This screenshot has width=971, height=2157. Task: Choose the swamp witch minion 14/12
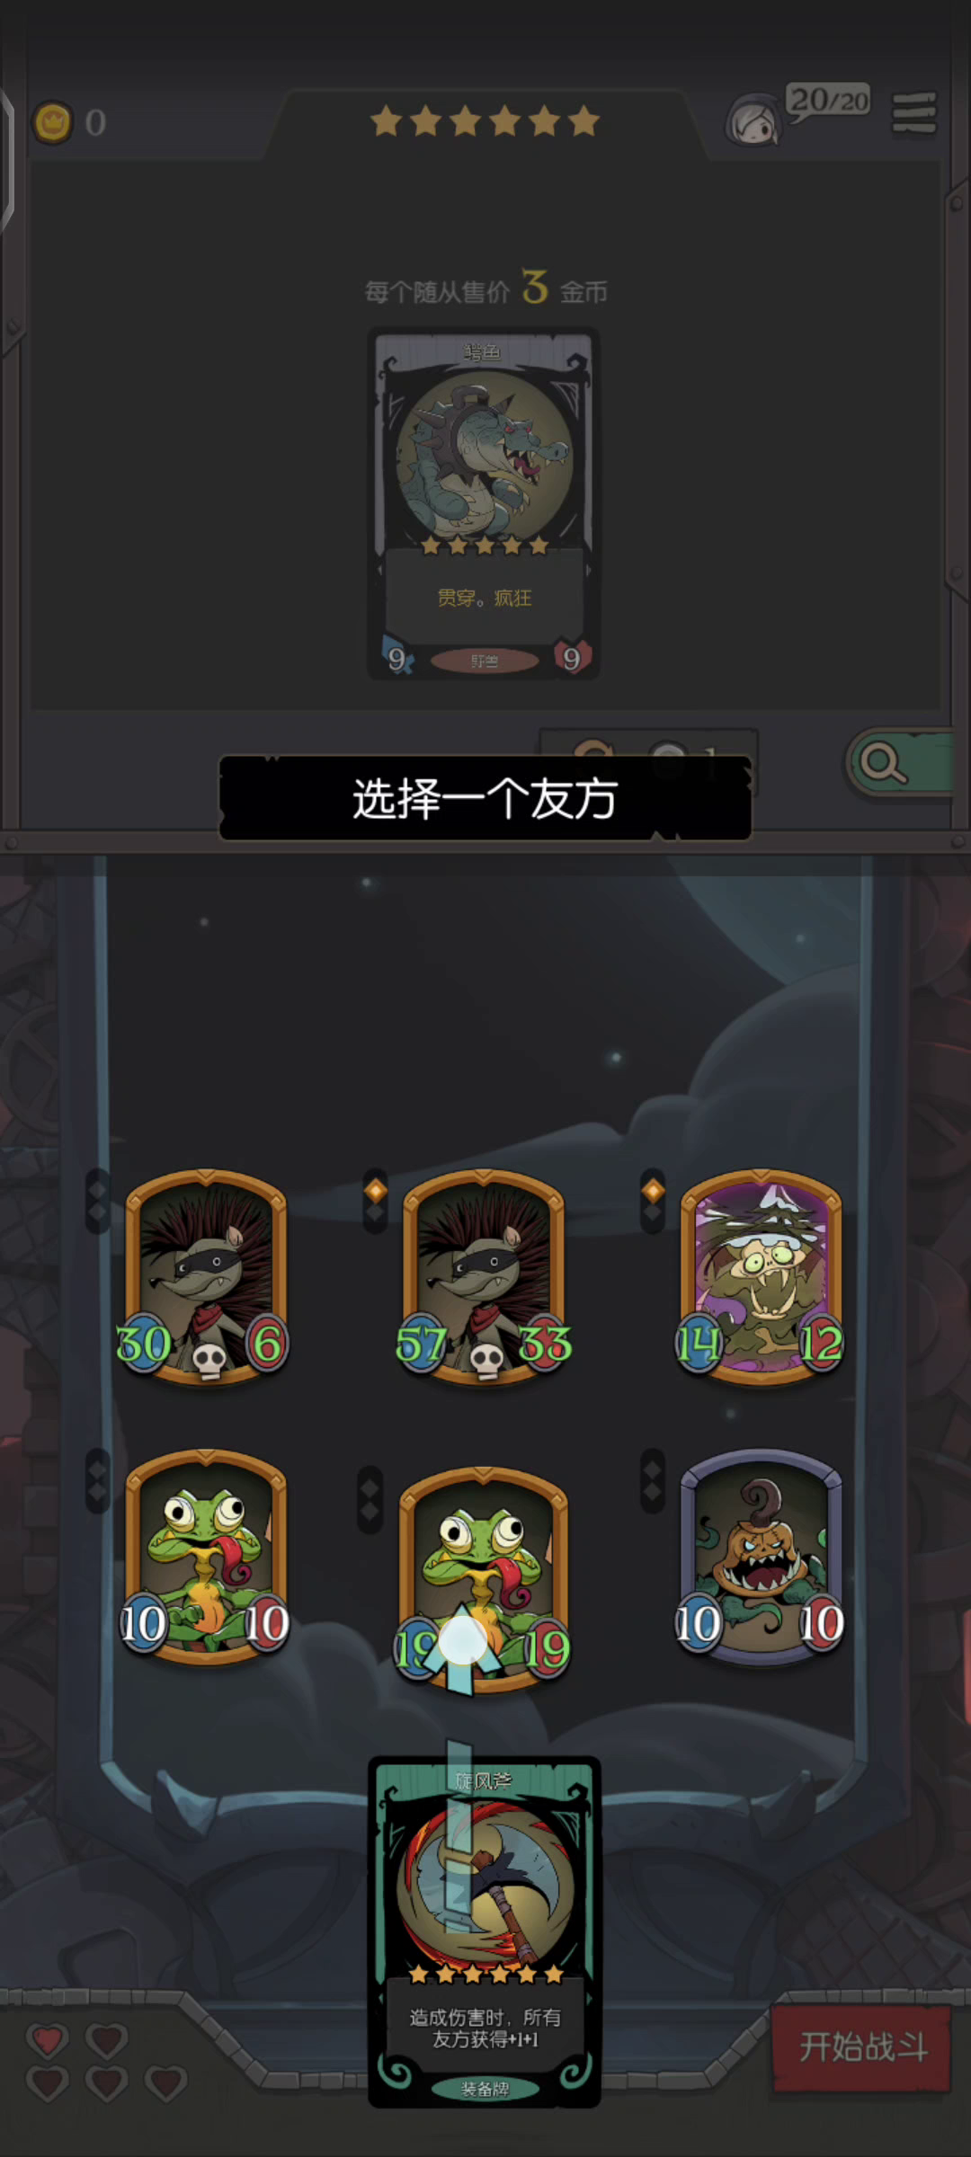coord(762,1276)
